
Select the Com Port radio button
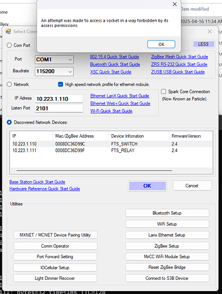9,45
